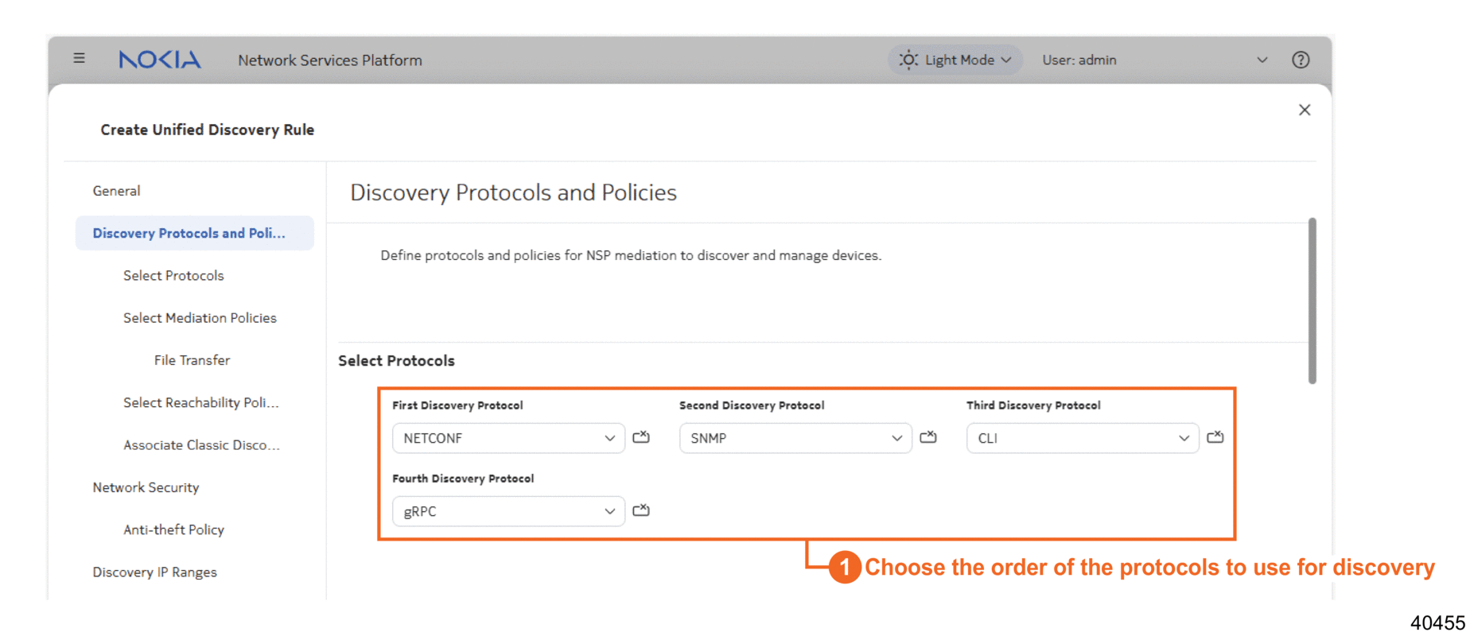The image size is (1470, 640).
Task: Expand the Fourth Discovery Protocol gRPC dropdown
Action: click(508, 511)
